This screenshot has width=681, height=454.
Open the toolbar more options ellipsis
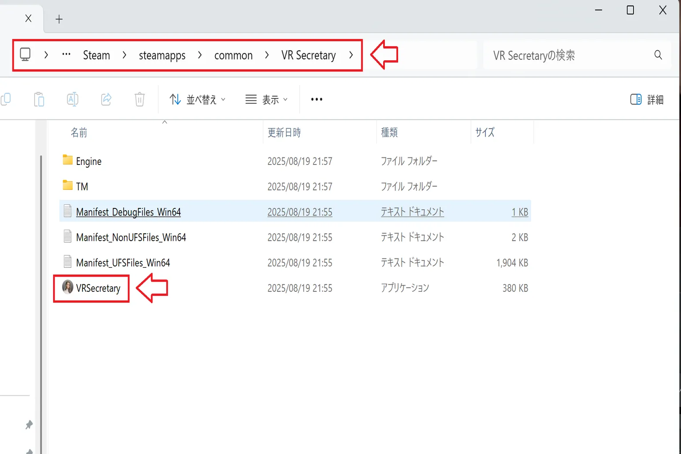(x=317, y=99)
